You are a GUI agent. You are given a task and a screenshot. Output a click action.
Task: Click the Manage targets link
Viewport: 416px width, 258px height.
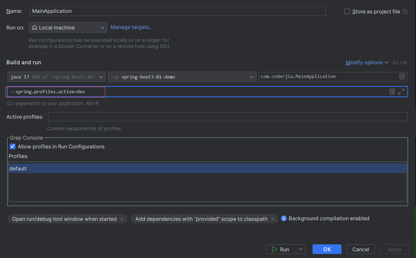(x=132, y=27)
